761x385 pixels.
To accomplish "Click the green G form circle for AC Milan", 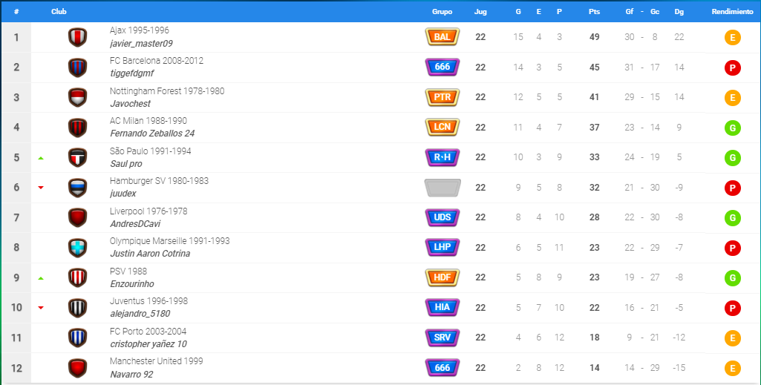I will (x=732, y=128).
